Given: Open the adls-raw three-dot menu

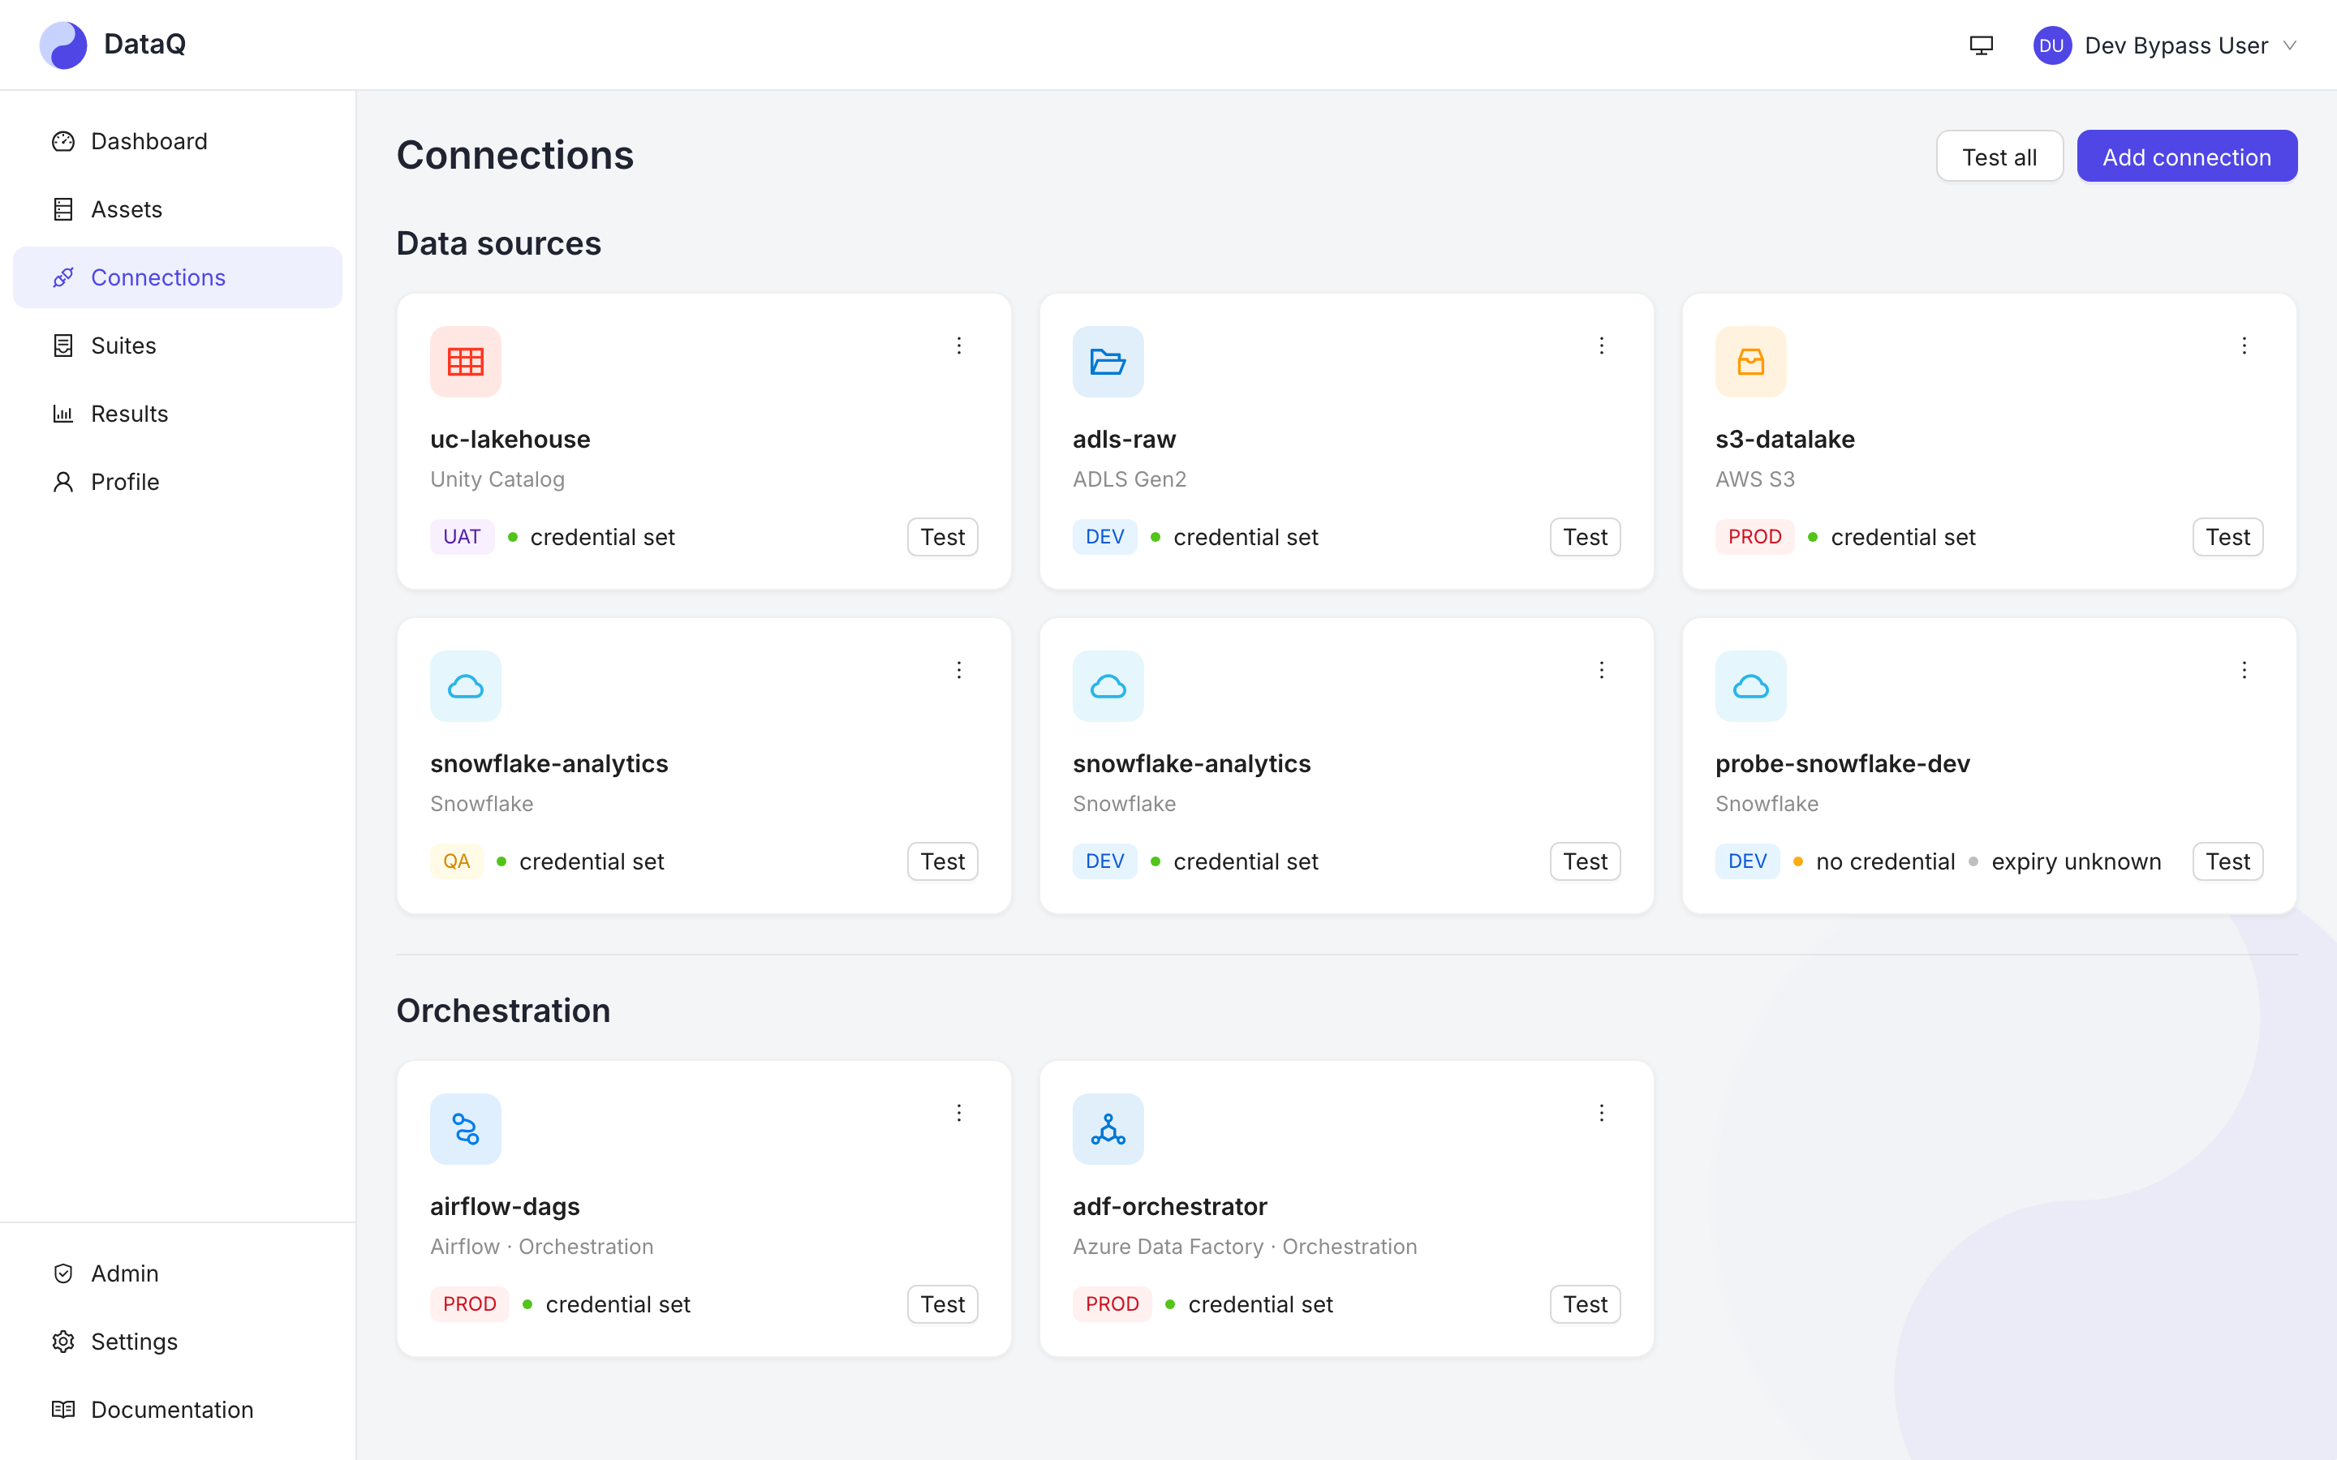Looking at the screenshot, I should pos(1601,346).
